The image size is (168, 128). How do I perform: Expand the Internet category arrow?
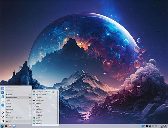30,106
